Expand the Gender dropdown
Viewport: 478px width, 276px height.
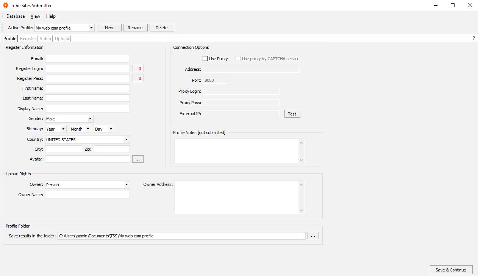90,119
